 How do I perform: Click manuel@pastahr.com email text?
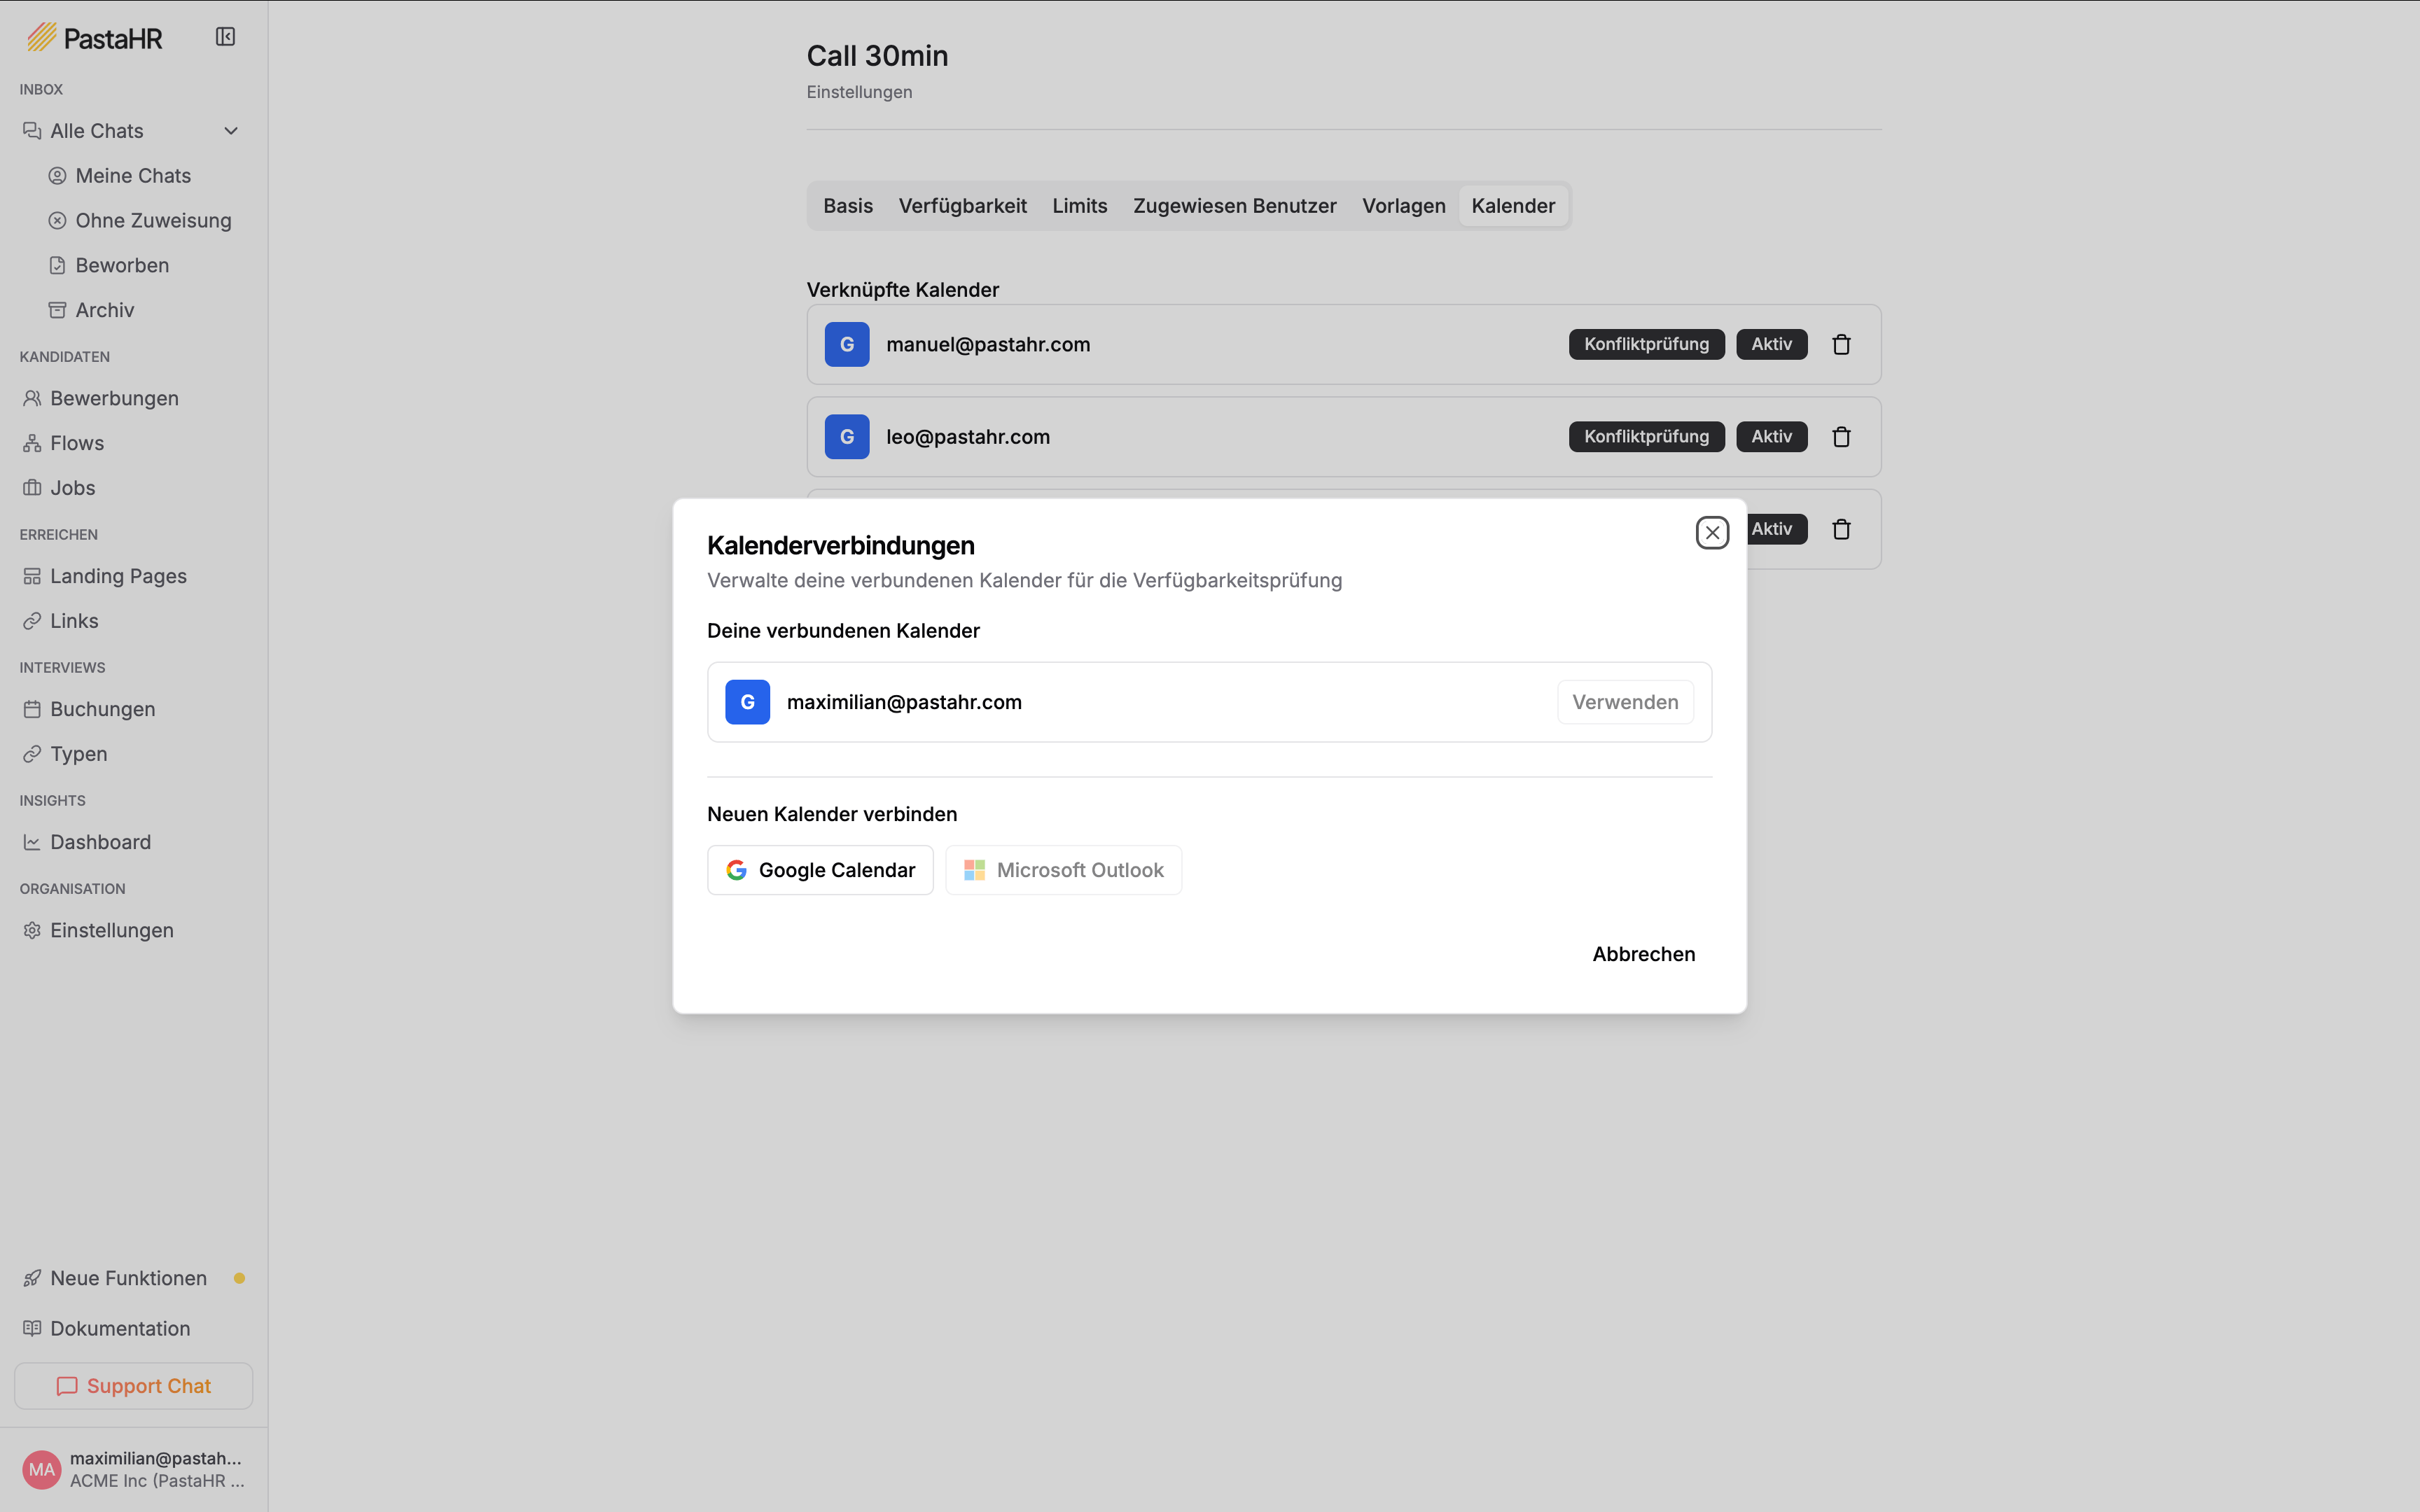tap(988, 345)
